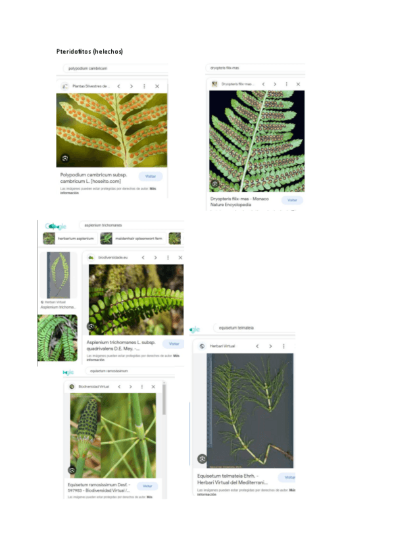Open Google Lens icon on Dryopteris image
This screenshot has width=394, height=558.
pos(215,184)
